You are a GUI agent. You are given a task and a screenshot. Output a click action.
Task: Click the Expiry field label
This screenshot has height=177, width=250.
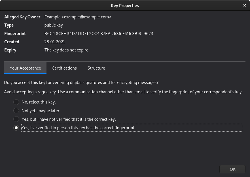click(10, 50)
